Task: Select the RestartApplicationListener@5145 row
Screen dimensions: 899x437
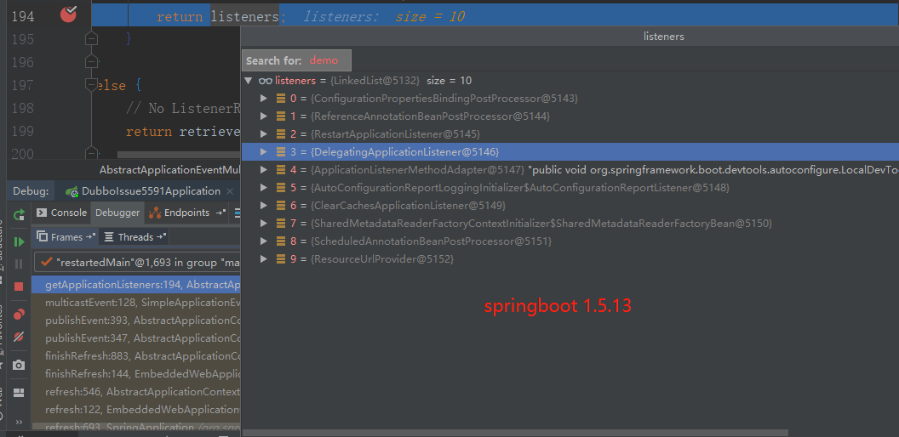Action: [x=570, y=134]
